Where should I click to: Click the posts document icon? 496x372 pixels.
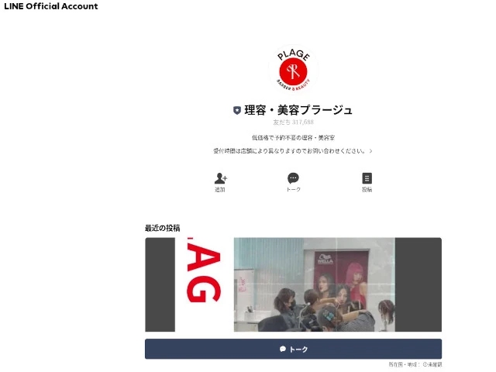tap(367, 178)
